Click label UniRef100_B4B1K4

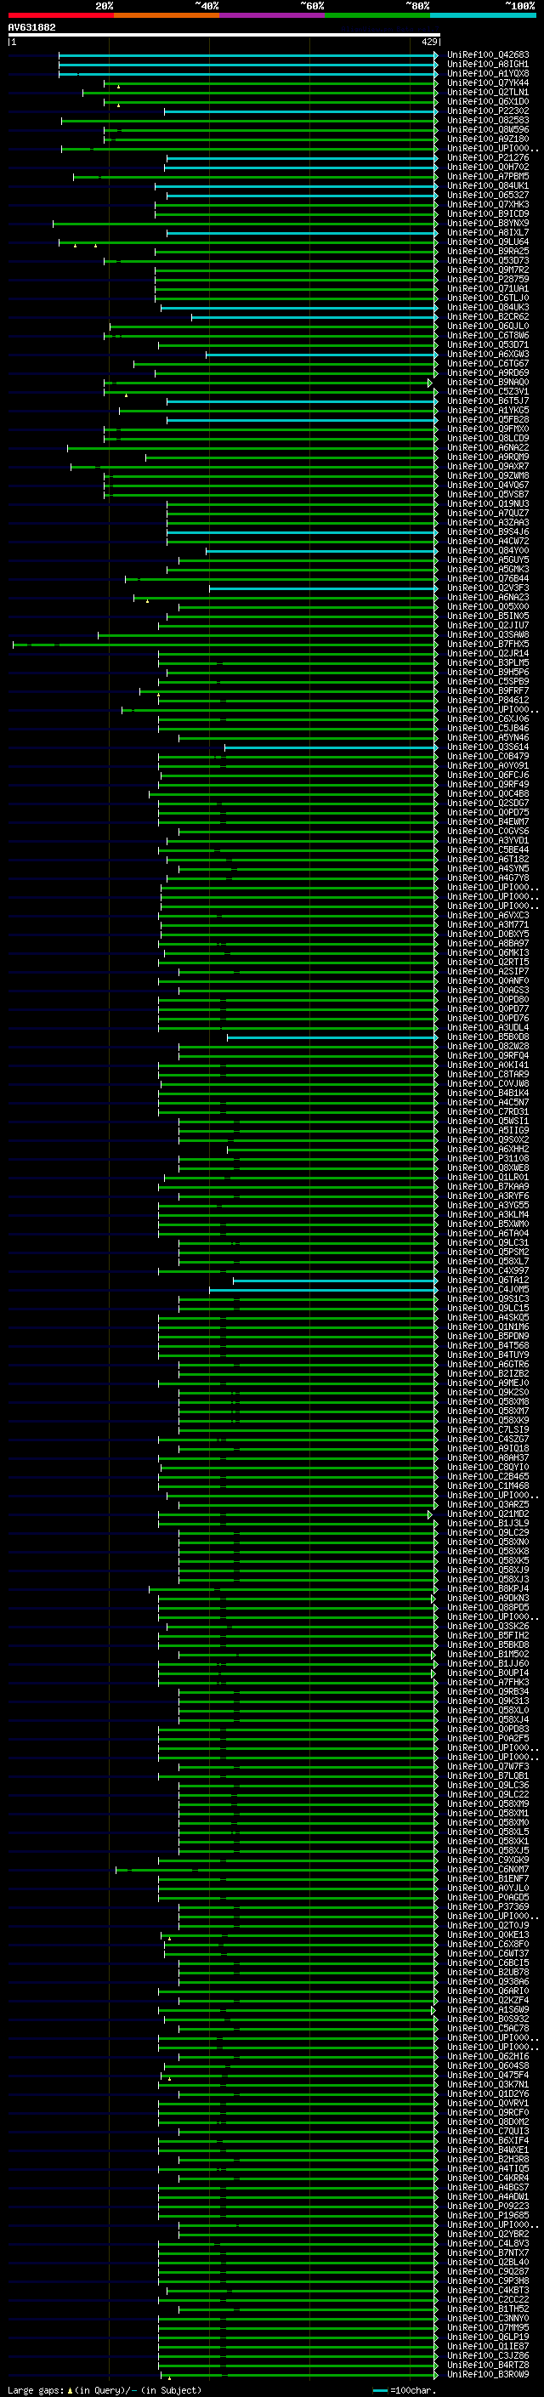click(x=488, y=1093)
